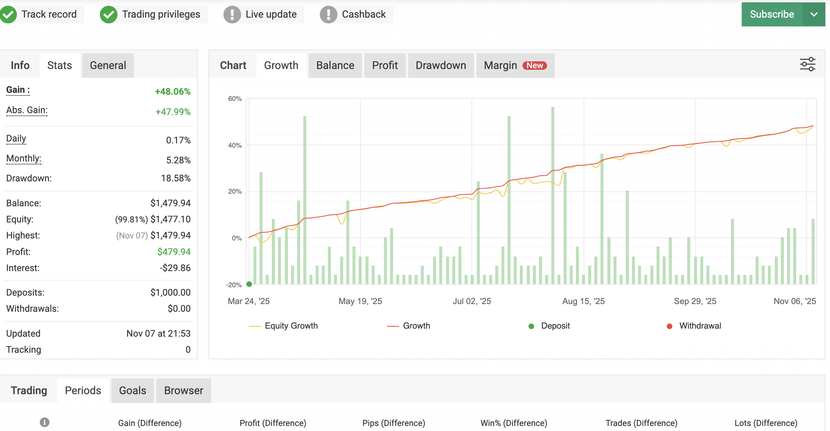
Task: Select the General info tab
Action: pos(108,66)
